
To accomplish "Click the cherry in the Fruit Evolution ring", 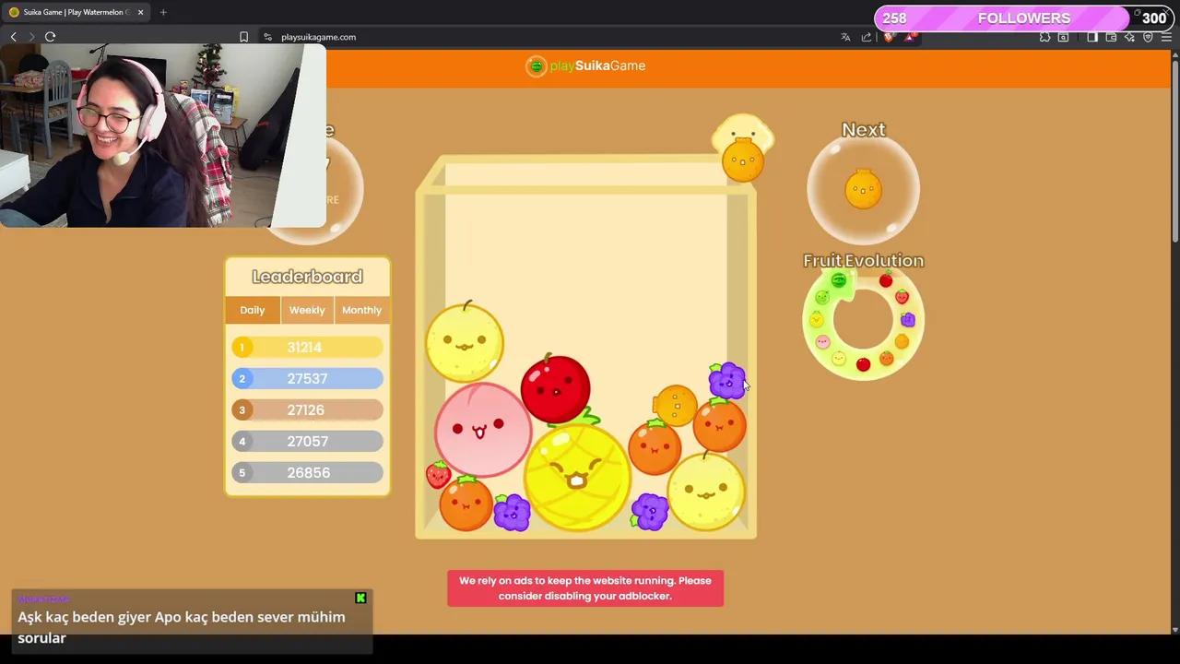I will tap(886, 280).
